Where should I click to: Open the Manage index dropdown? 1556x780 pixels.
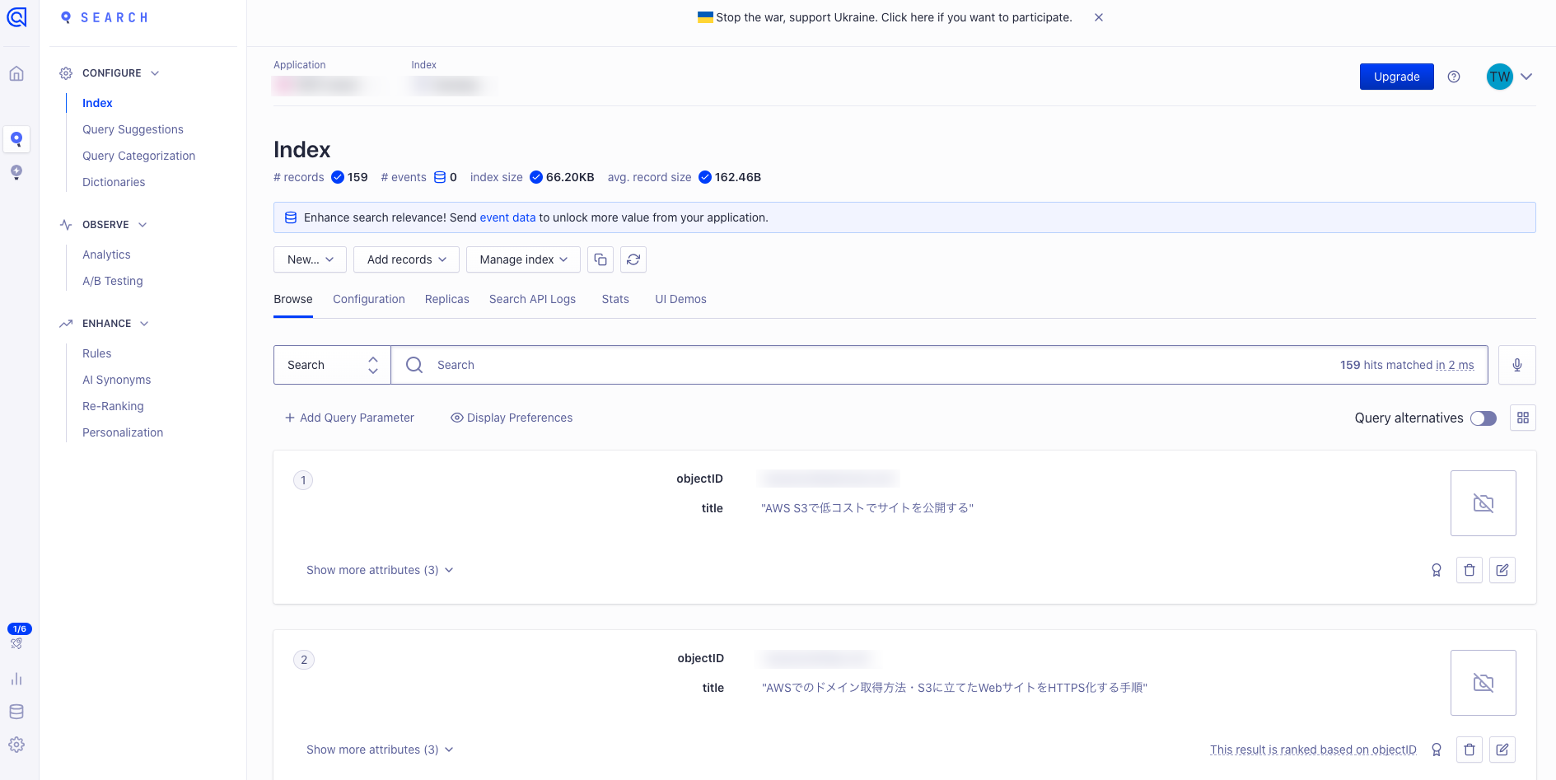point(523,259)
